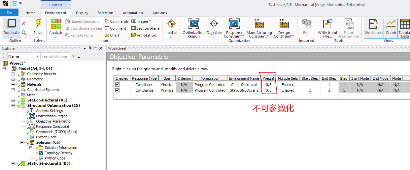410x170 pixels.
Task: Click Write Input File tool
Action: pyautogui.click(x=327, y=28)
